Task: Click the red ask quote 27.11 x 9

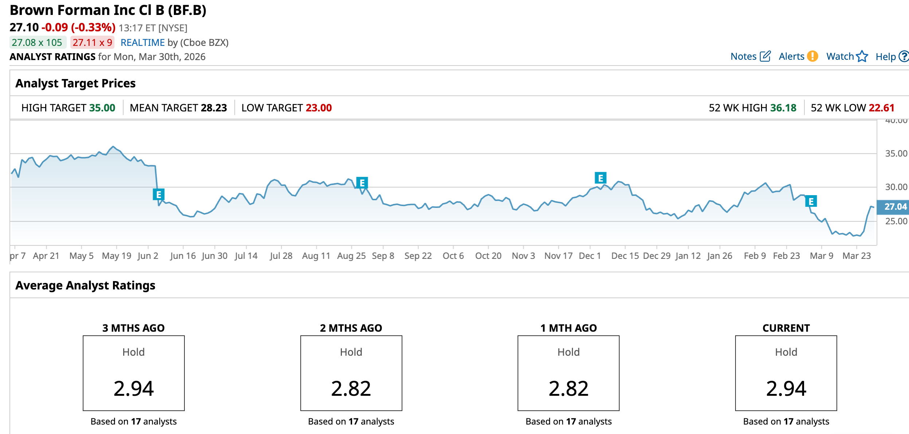Action: click(92, 43)
